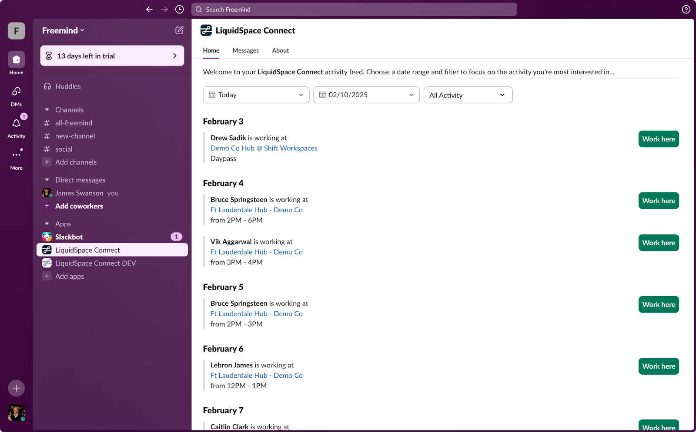
Task: Select LiquidSpace Connect in the sidebar
Action: point(112,250)
